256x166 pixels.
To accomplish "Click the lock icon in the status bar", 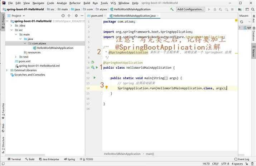I will [247, 163].
